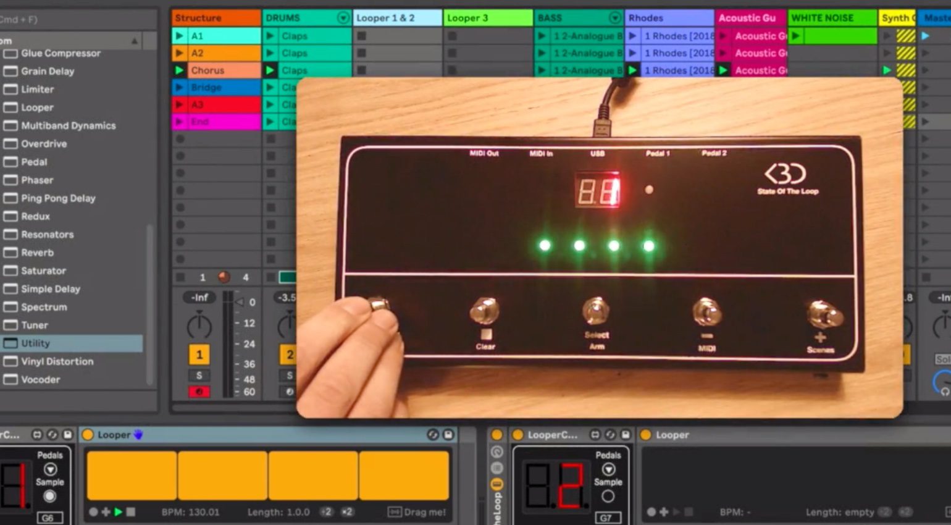This screenshot has height=525, width=951.
Task: Toggle track 1 activator button
Action: pyautogui.click(x=199, y=355)
